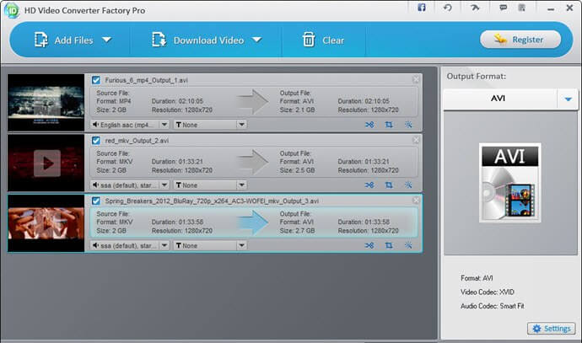
Task: Click the crop icon for Spring_Breakers row
Action: point(389,245)
